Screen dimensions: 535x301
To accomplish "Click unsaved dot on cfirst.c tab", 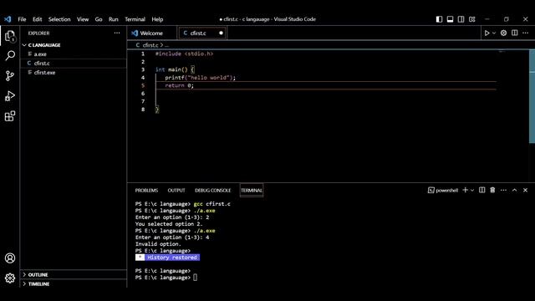I will (221, 33).
